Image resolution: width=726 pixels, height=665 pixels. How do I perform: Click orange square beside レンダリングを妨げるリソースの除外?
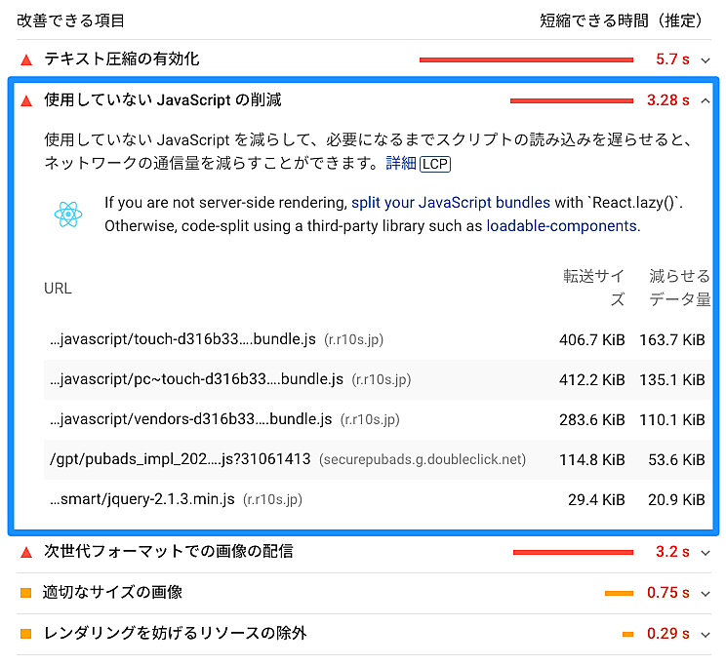[x=26, y=634]
